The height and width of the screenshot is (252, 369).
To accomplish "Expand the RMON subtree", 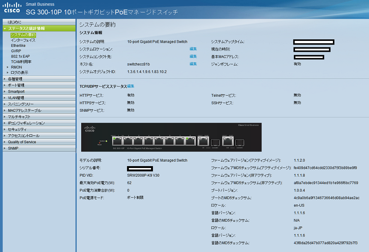I will (8, 67).
